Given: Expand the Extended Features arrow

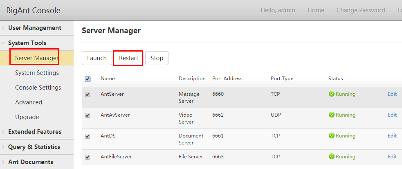Looking at the screenshot, I should pyautogui.click(x=3, y=132).
